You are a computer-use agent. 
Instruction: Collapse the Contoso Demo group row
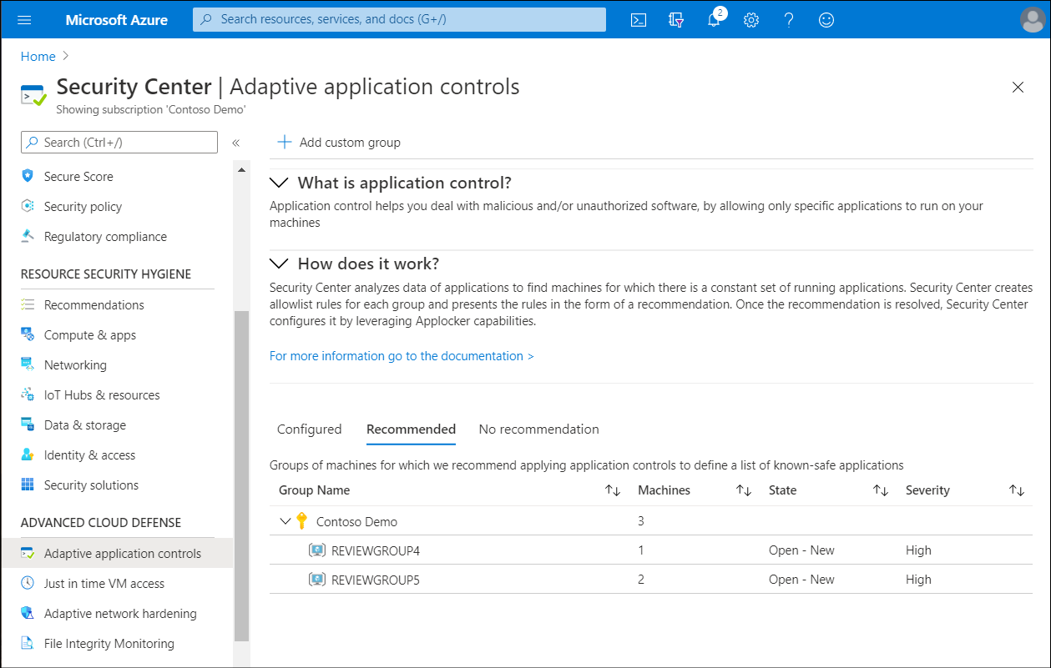[x=285, y=521]
